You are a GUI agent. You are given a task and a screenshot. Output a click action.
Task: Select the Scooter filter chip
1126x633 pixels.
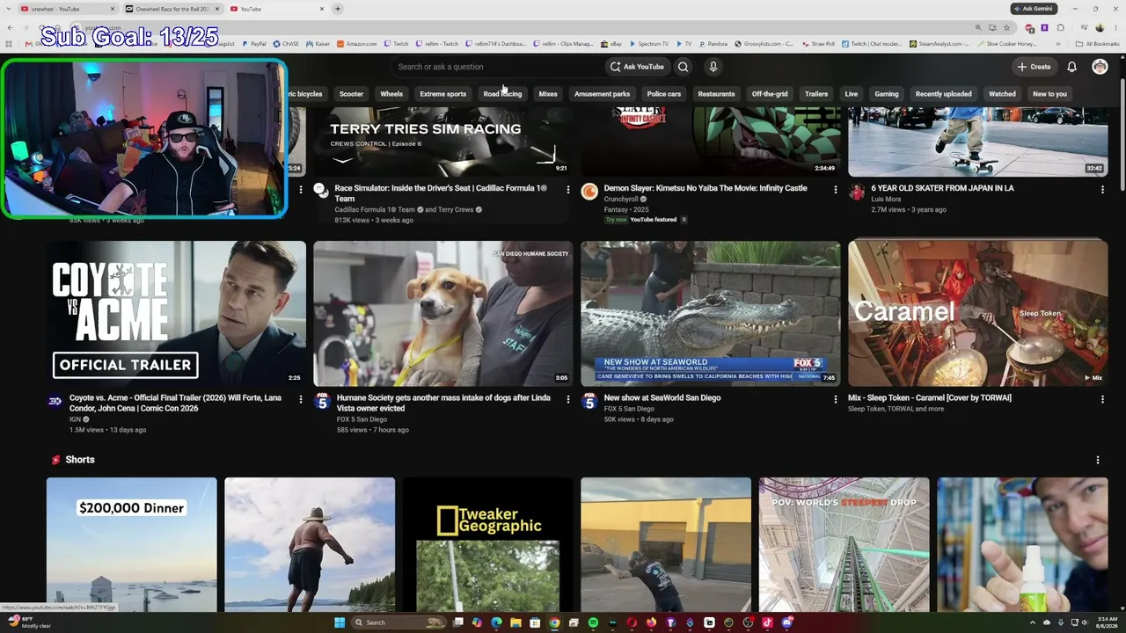tap(351, 94)
